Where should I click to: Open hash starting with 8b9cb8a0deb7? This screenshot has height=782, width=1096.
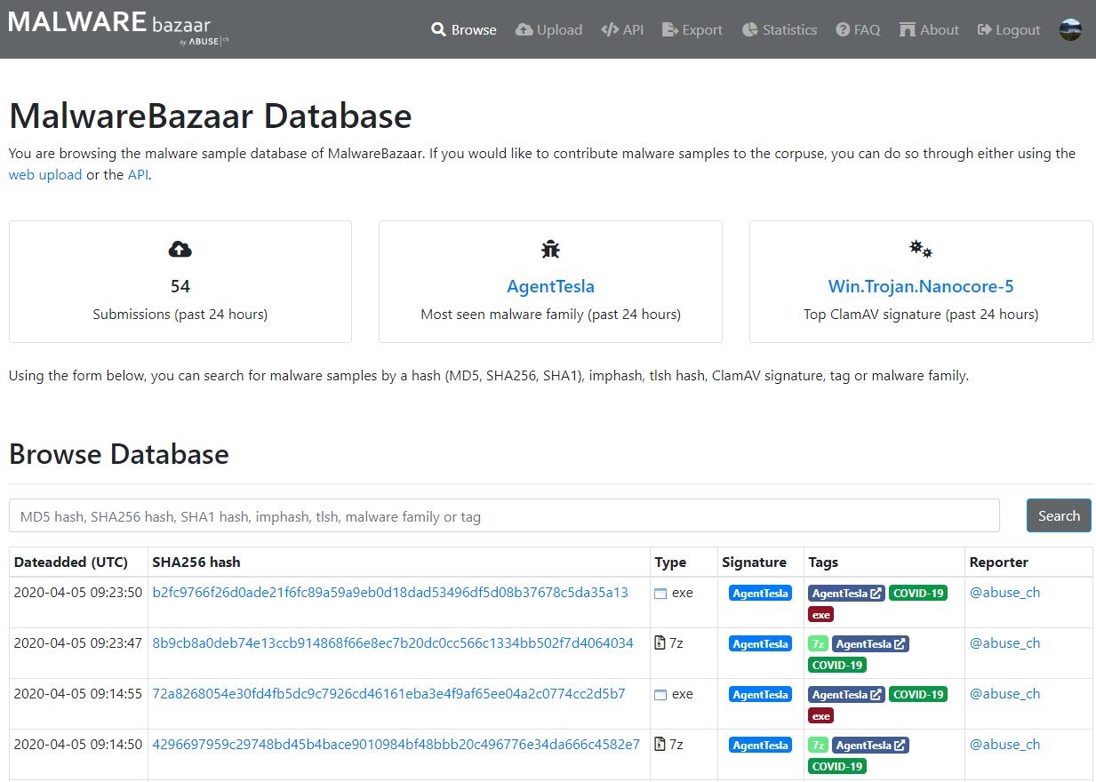coord(393,642)
